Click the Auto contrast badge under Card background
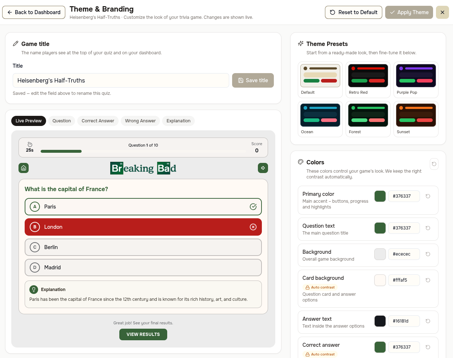This screenshot has width=453, height=358. coord(320,287)
